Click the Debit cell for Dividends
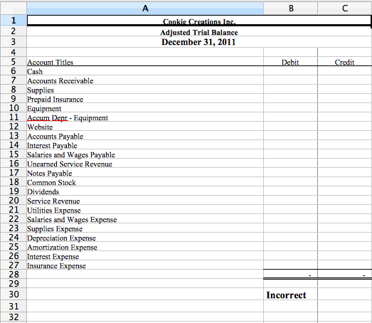This screenshot has height=323, width=372. pos(290,191)
